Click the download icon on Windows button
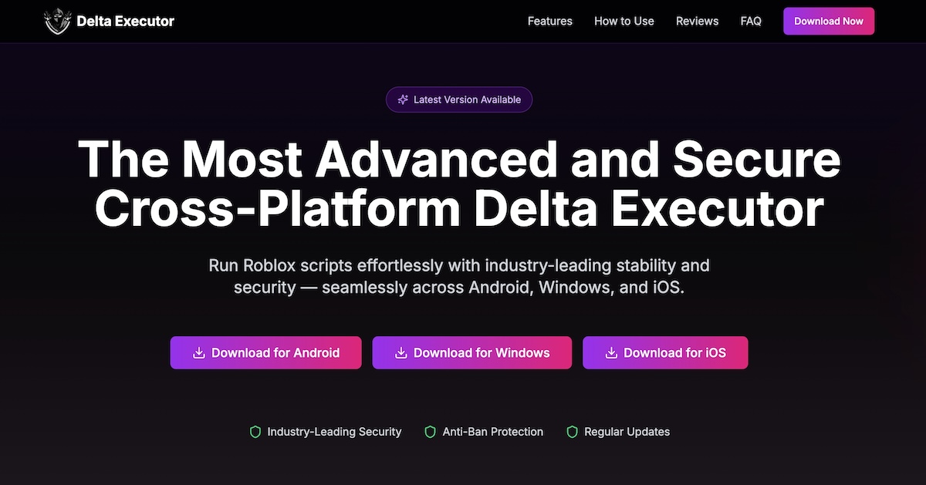Viewport: 926px width, 485px height. tap(401, 352)
